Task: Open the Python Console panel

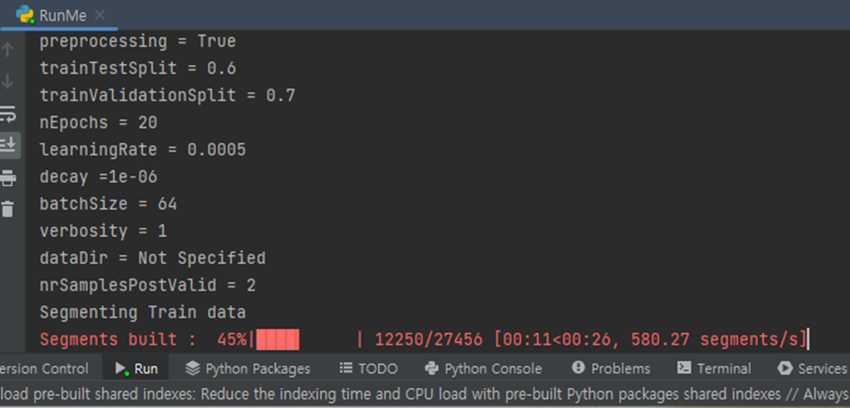Action: pos(483,369)
